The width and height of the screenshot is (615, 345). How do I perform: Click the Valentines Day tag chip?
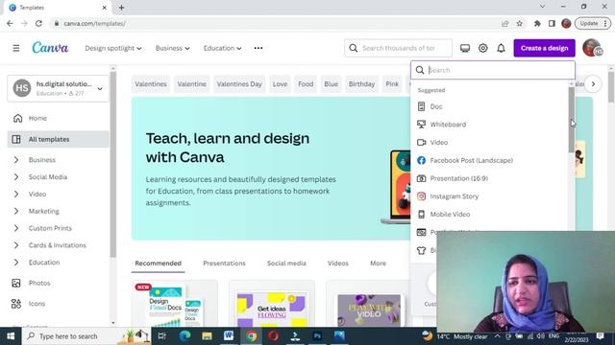pos(239,84)
